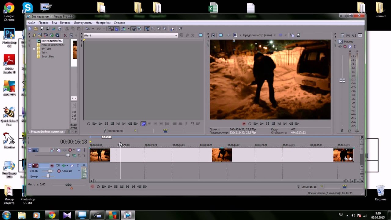The image size is (391, 220).
Task: Open the Вставка menu
Action: [x=65, y=23]
